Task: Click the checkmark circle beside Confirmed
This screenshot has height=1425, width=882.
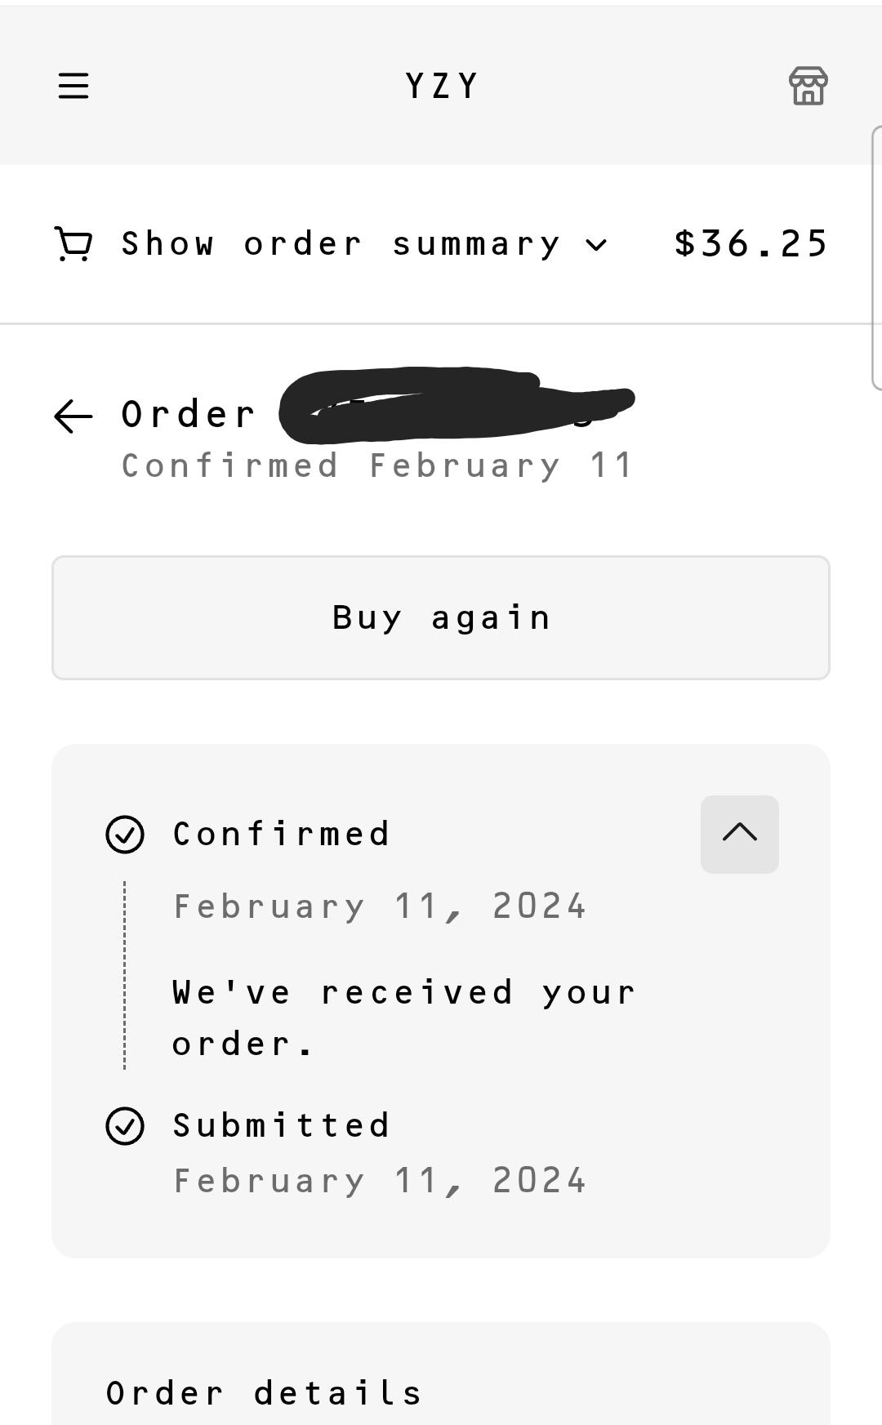Action: pyautogui.click(x=125, y=834)
